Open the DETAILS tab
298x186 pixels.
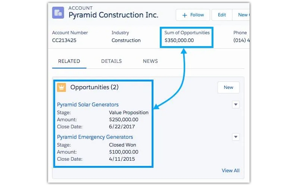[x=111, y=61]
